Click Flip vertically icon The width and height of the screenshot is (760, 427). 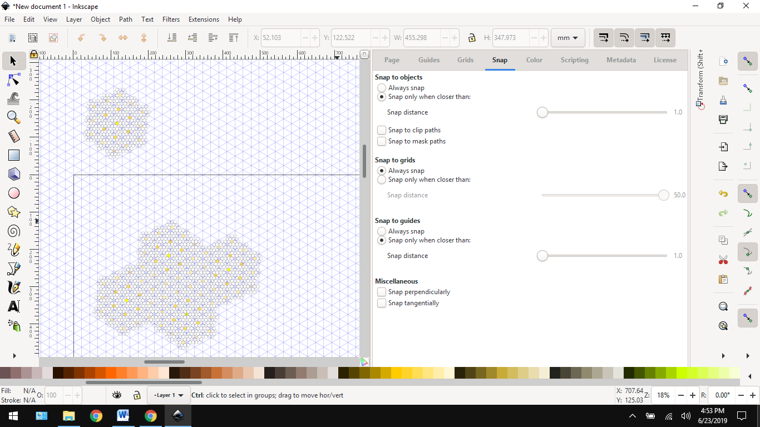click(x=144, y=38)
